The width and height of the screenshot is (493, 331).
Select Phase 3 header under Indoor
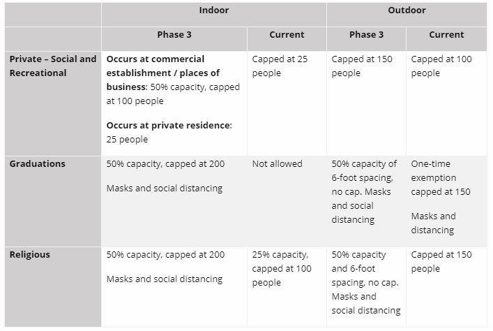point(174,35)
